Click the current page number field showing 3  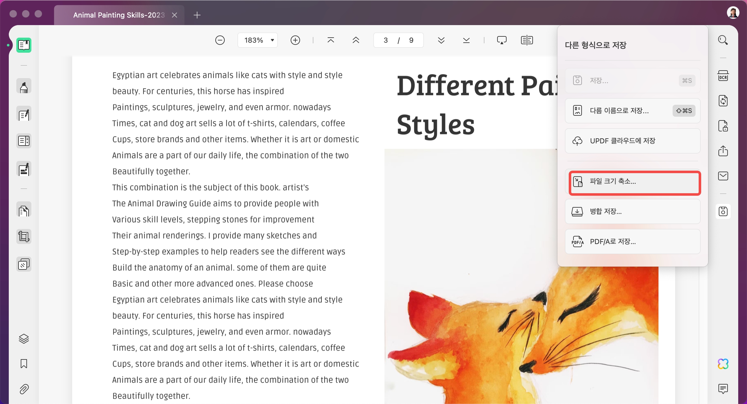tap(386, 40)
